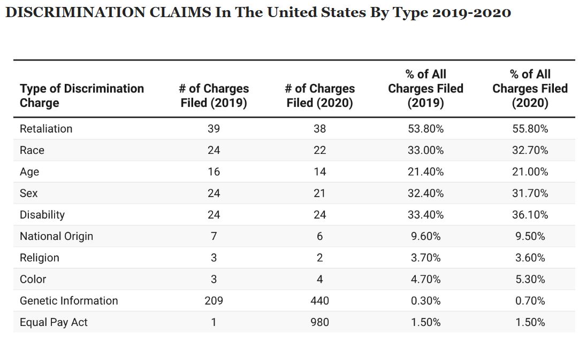Select the "# of Charges Filed (2020)" header
Viewport: 579px width, 342px height.
pos(319,96)
